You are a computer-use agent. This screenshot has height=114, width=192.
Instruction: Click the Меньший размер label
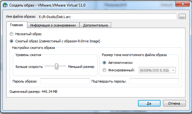[x=81, y=67]
